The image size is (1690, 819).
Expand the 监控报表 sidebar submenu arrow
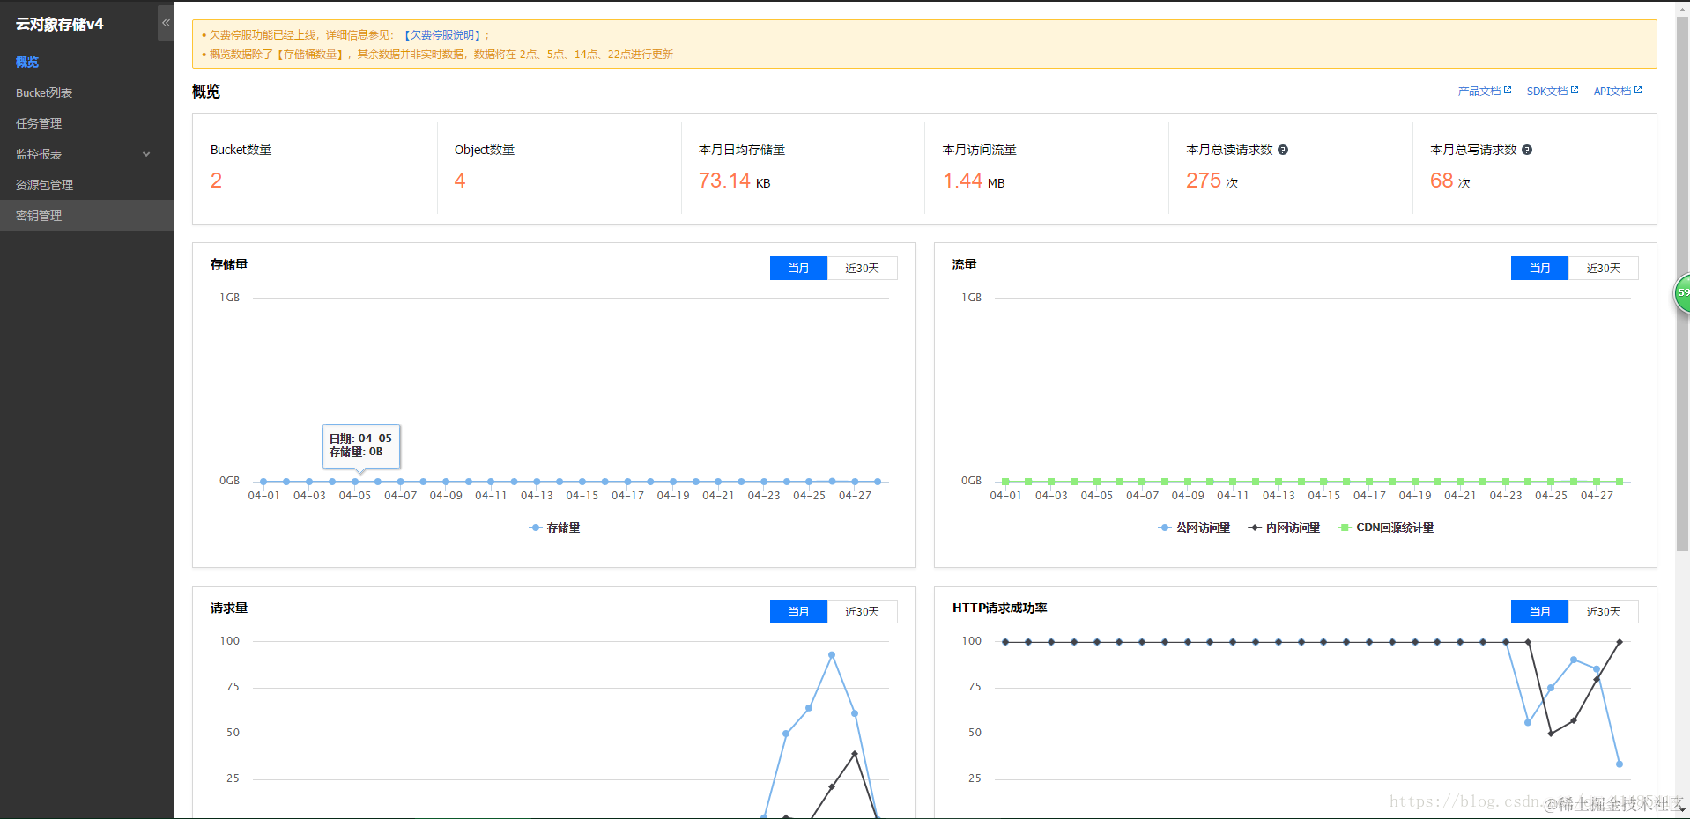point(146,154)
